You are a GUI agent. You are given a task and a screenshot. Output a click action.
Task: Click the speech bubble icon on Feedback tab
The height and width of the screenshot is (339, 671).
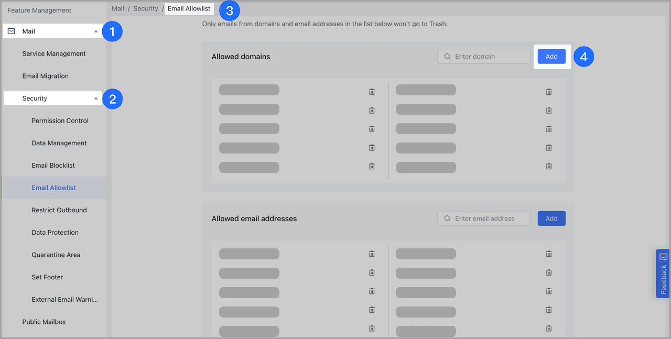pos(663,257)
